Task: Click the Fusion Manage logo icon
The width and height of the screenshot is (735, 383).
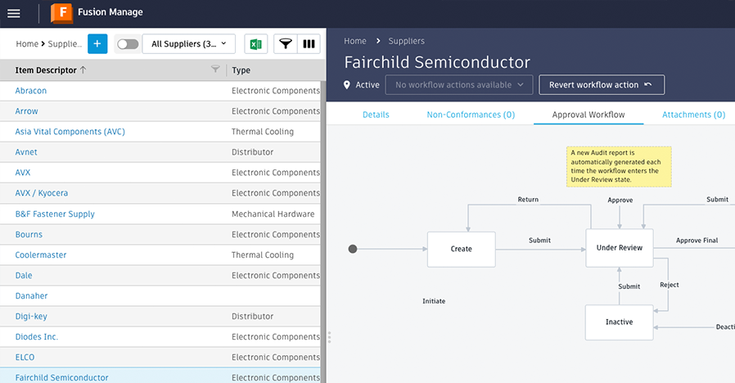Action: coord(62,13)
